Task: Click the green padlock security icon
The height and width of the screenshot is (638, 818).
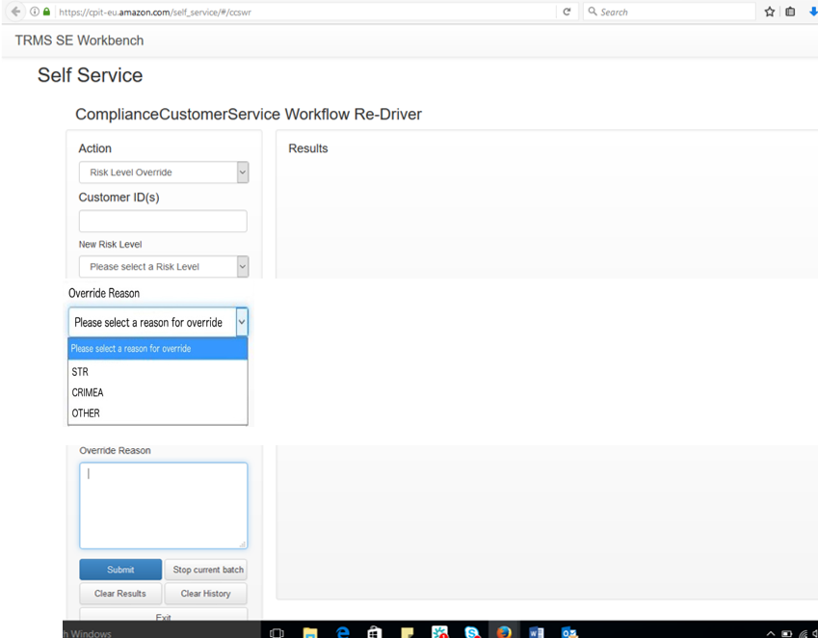Action: (46, 12)
